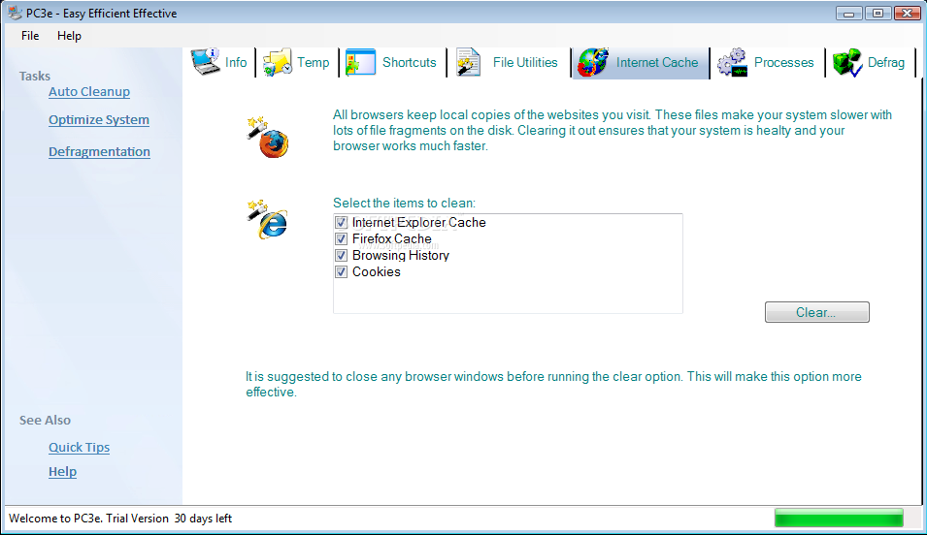927x535 pixels.
Task: Click the Internet Explorer wand icon
Action: point(267,219)
